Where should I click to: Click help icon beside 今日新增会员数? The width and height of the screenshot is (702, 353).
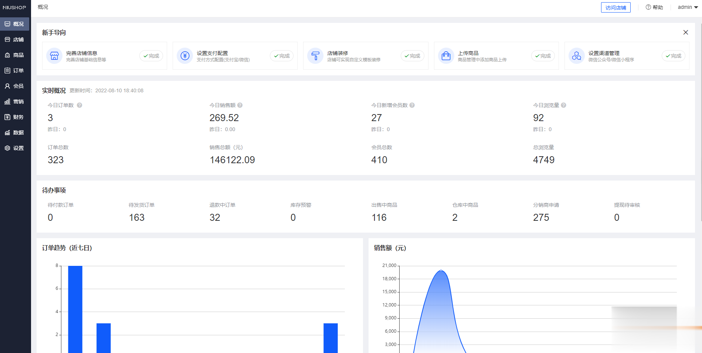pyautogui.click(x=412, y=105)
